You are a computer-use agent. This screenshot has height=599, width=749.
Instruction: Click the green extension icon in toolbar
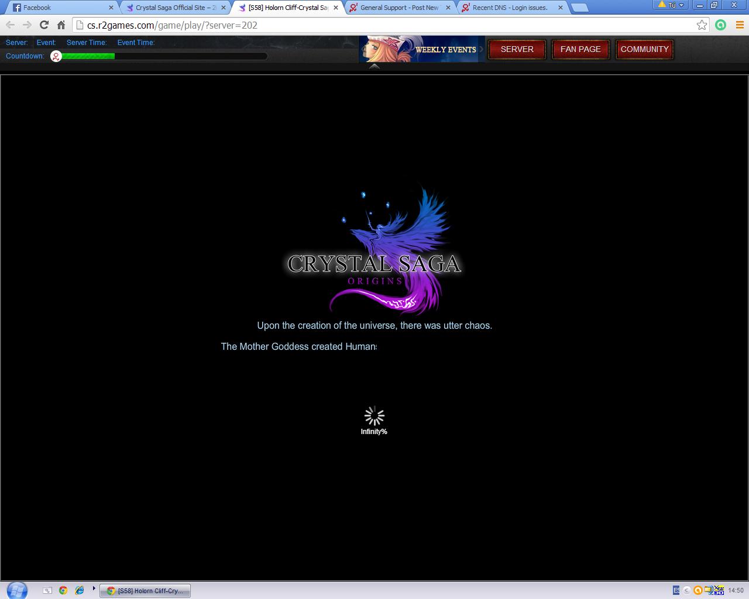[x=721, y=25]
